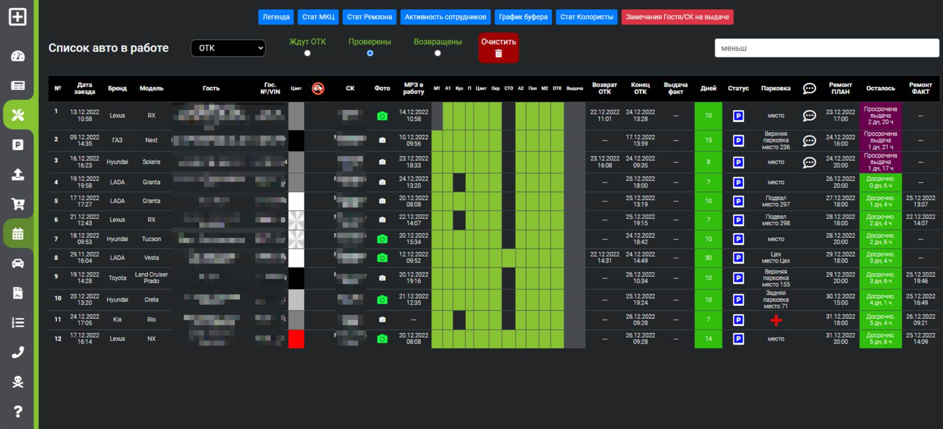The image size is (943, 429).
Task: Open the shopping cart icon in sidebar
Action: tap(17, 204)
